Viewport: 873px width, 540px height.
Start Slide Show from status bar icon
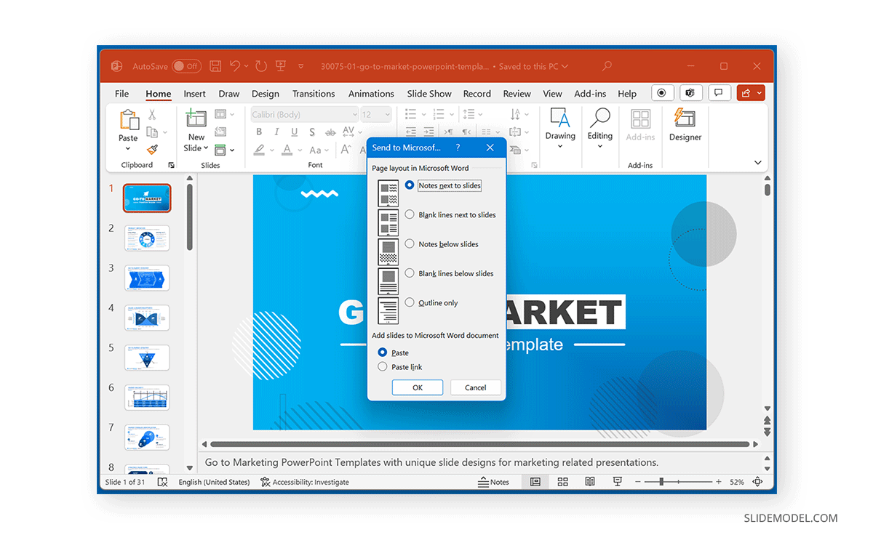point(618,482)
